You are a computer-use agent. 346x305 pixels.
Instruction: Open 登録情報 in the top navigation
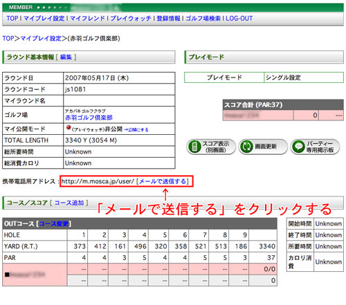[168, 19]
